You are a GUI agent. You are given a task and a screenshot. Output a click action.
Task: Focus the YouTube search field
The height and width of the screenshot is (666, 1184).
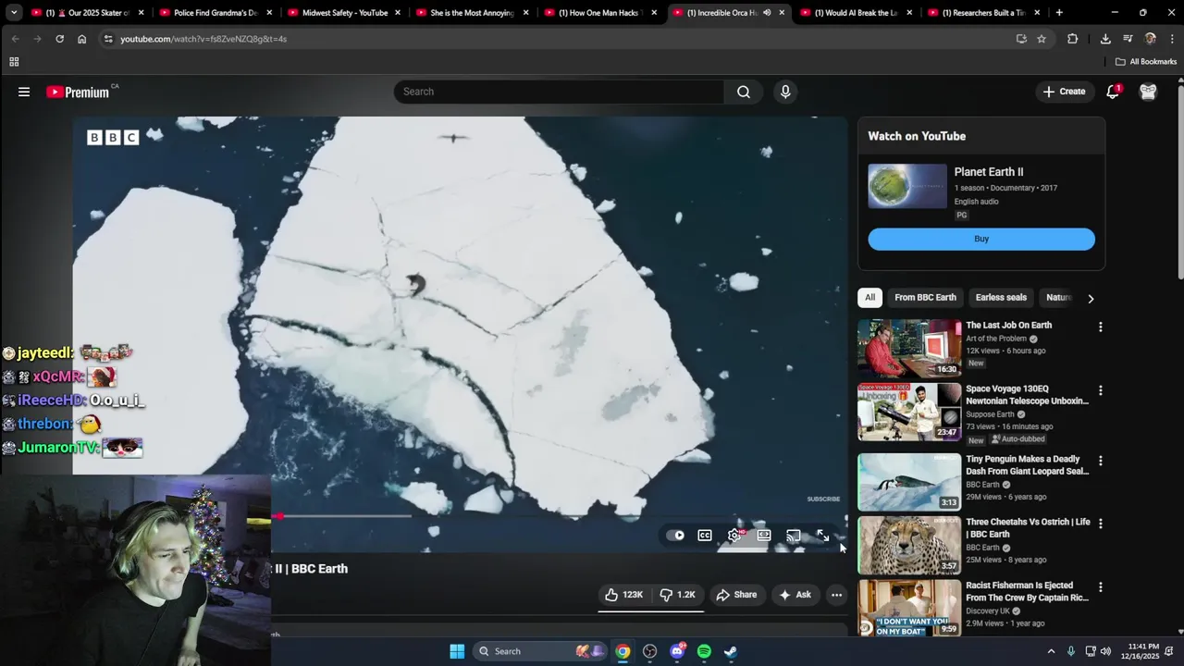click(x=559, y=92)
